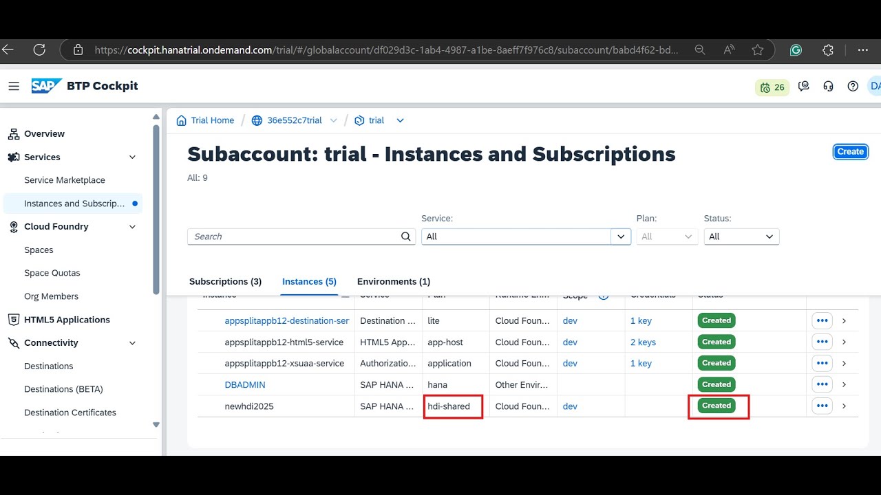Expand 36e552c7trial breadcrumb dropdown
Screen dimensions: 881x495
334,120
